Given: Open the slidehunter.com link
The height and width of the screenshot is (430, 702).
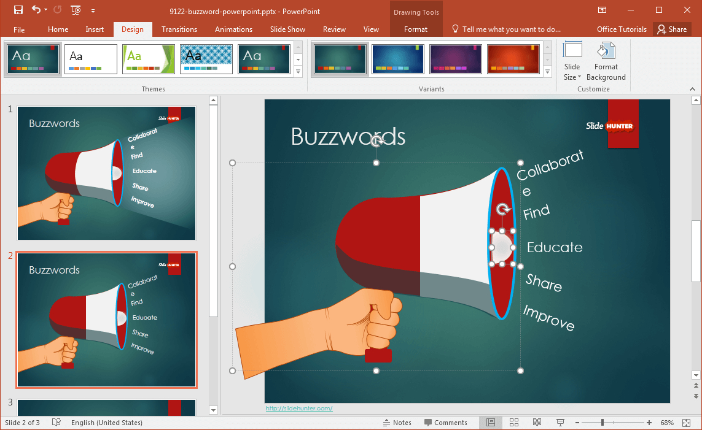Looking at the screenshot, I should [x=299, y=409].
